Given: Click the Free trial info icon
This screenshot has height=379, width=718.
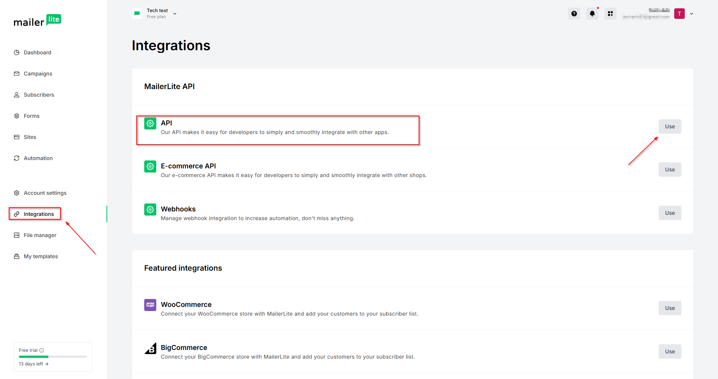Looking at the screenshot, I should click(x=42, y=350).
